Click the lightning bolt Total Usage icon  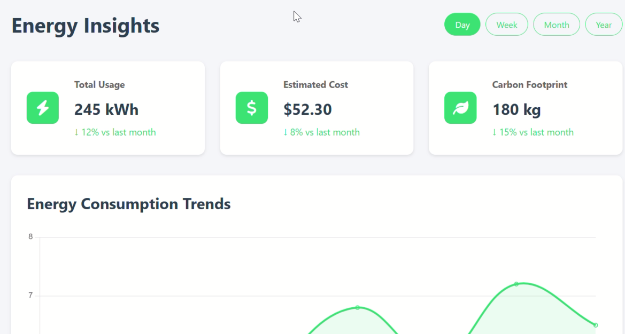(x=43, y=108)
